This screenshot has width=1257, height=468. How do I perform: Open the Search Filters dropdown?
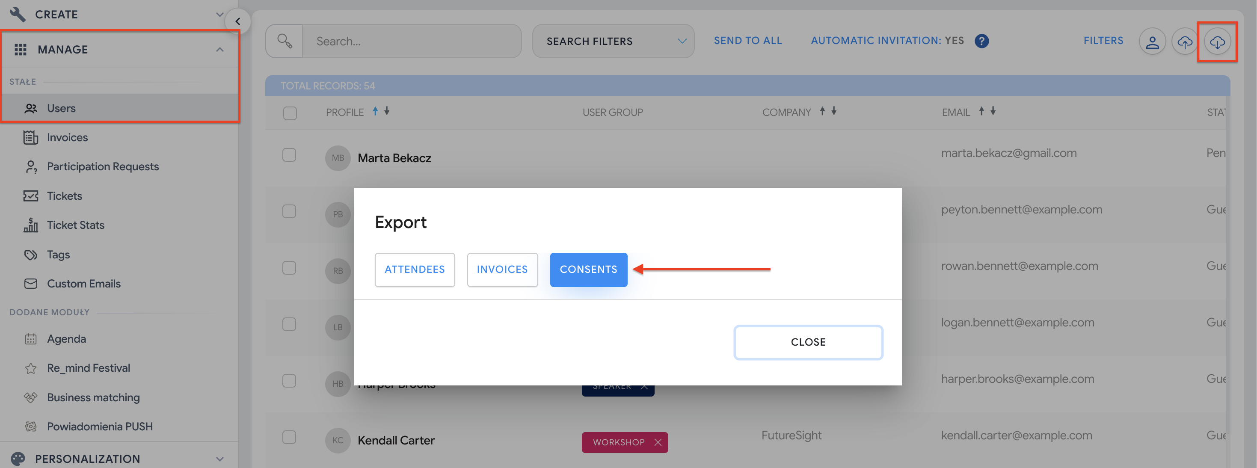pyautogui.click(x=613, y=41)
